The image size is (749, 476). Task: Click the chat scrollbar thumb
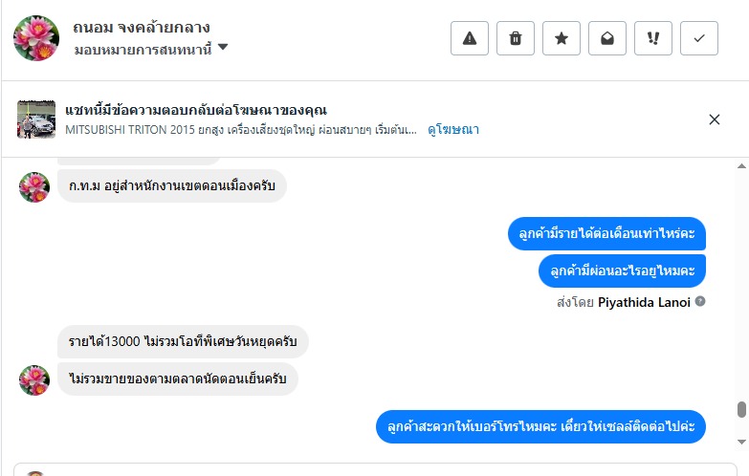740,410
